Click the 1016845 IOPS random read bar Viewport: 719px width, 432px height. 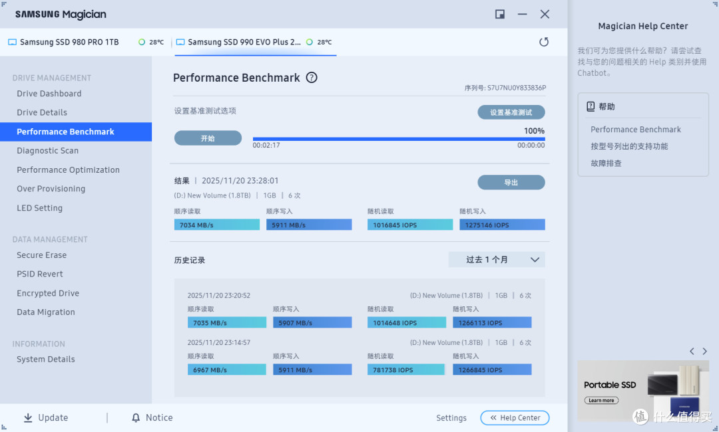[x=410, y=225]
